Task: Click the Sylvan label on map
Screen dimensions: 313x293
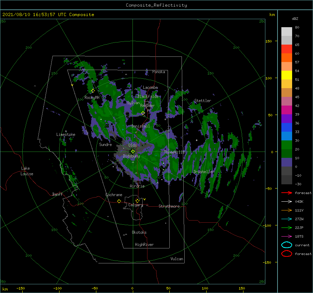Action: (x=133, y=103)
